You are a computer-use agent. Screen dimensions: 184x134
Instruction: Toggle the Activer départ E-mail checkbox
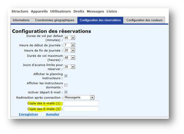66,92
